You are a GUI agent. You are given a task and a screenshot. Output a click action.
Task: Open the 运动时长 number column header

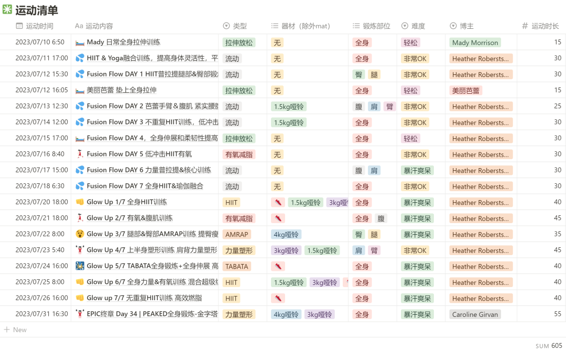(x=540, y=26)
